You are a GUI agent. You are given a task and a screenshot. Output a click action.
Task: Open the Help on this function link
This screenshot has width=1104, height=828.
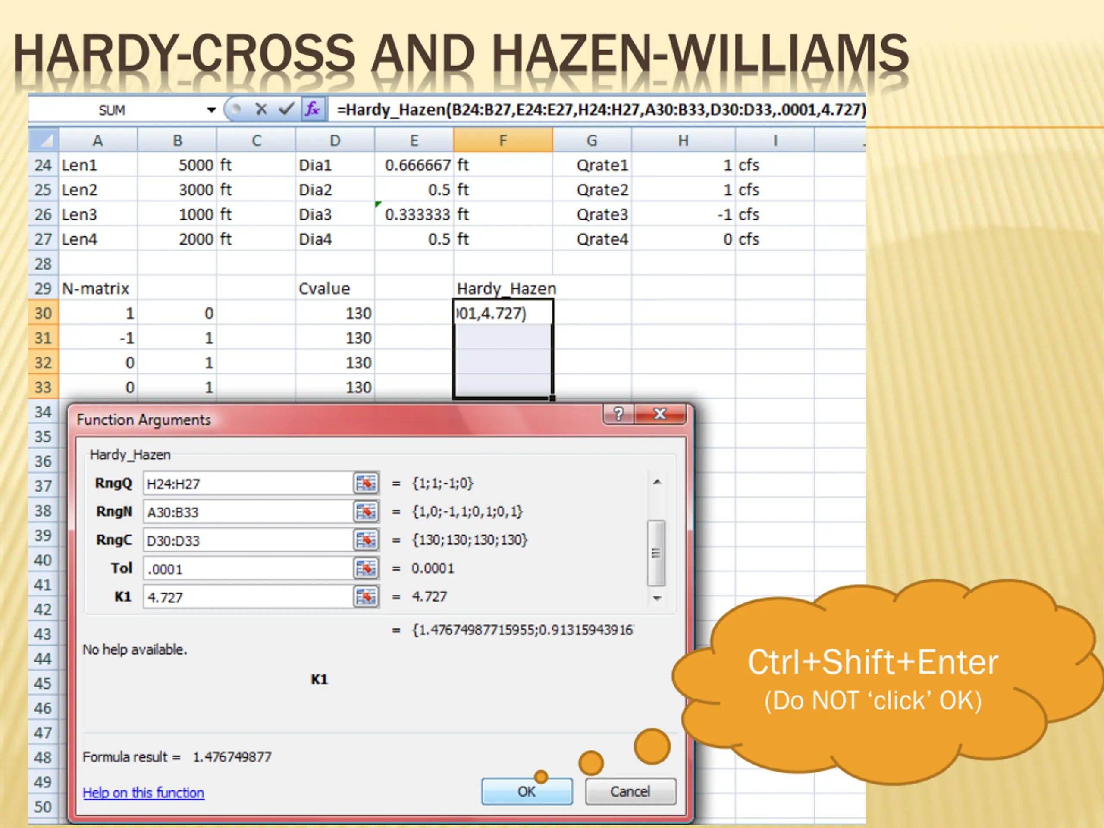click(x=143, y=793)
